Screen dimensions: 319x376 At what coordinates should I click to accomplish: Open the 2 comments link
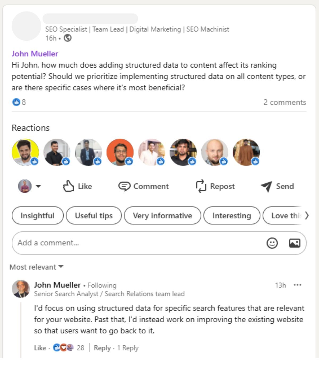pos(284,102)
